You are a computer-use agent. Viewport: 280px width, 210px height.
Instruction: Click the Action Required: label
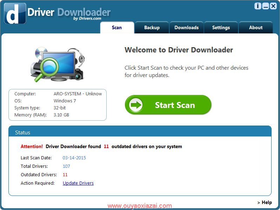pyautogui.click(x=38, y=183)
